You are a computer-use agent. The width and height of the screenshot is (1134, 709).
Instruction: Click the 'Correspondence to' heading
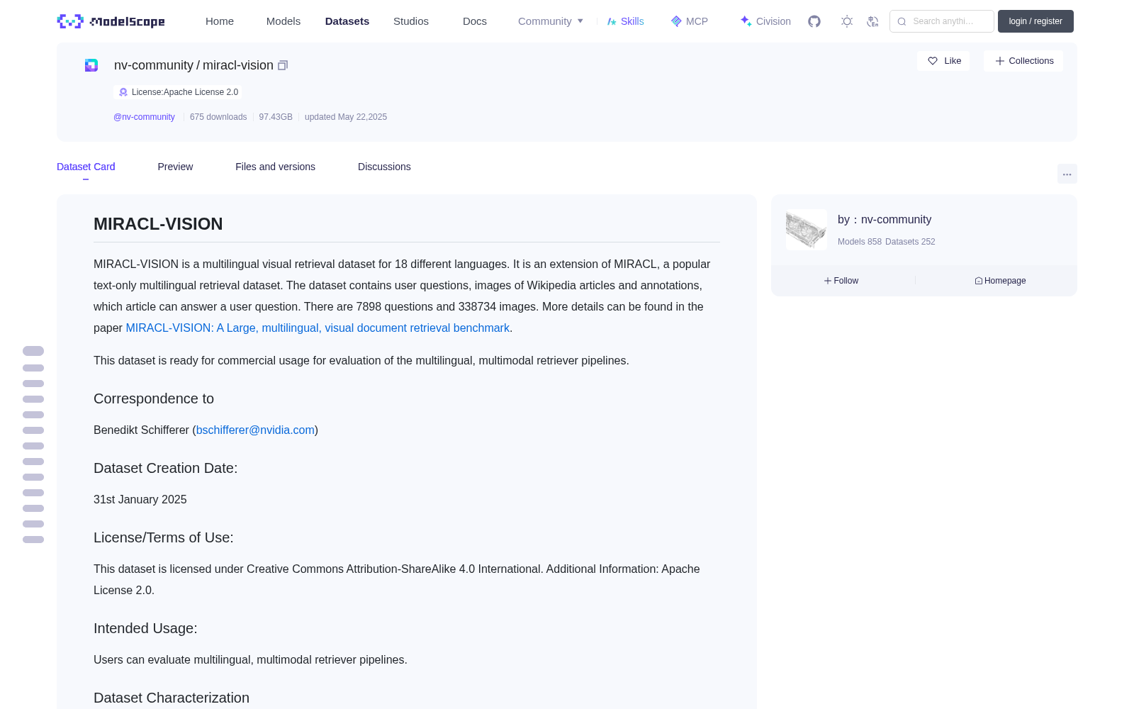154,399
